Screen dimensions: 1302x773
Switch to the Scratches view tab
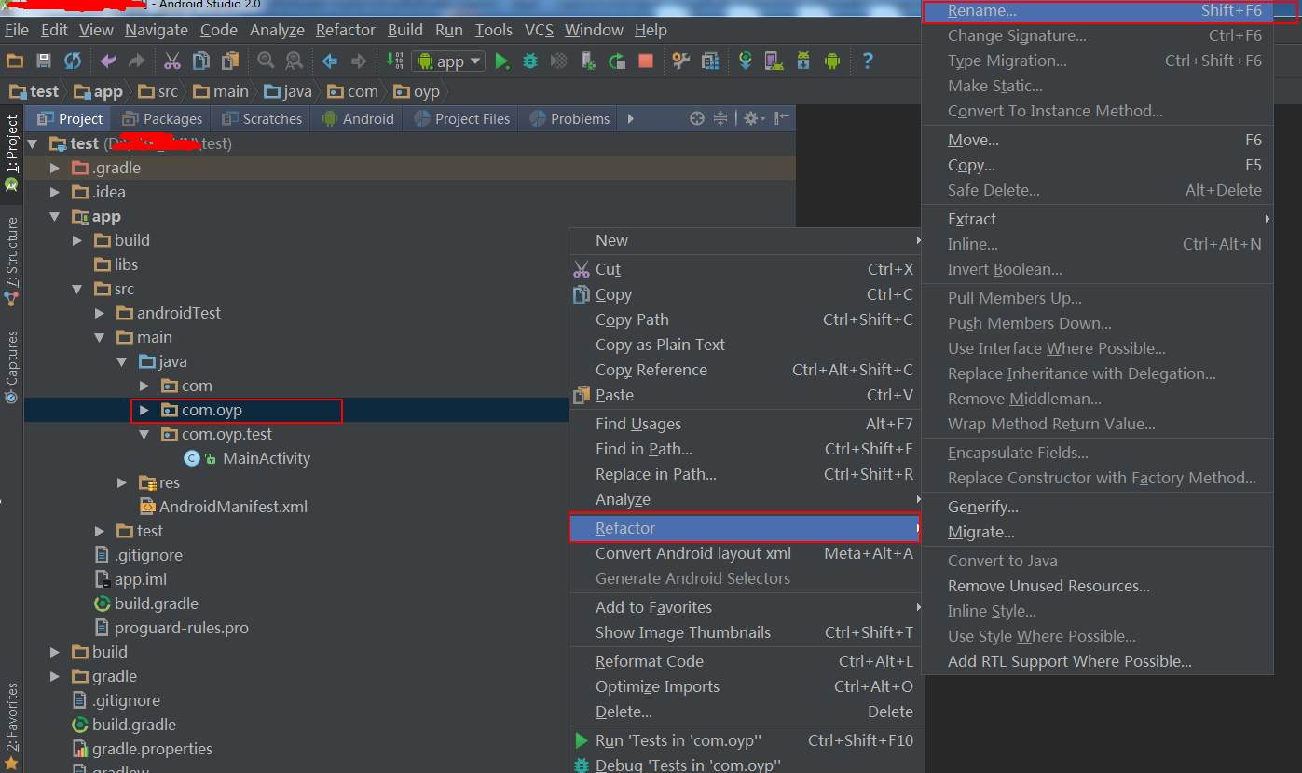[261, 118]
